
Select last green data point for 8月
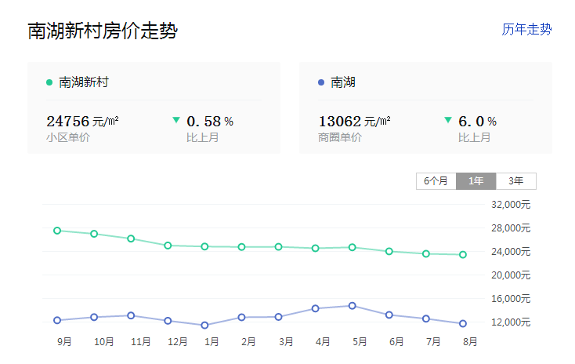click(x=463, y=254)
